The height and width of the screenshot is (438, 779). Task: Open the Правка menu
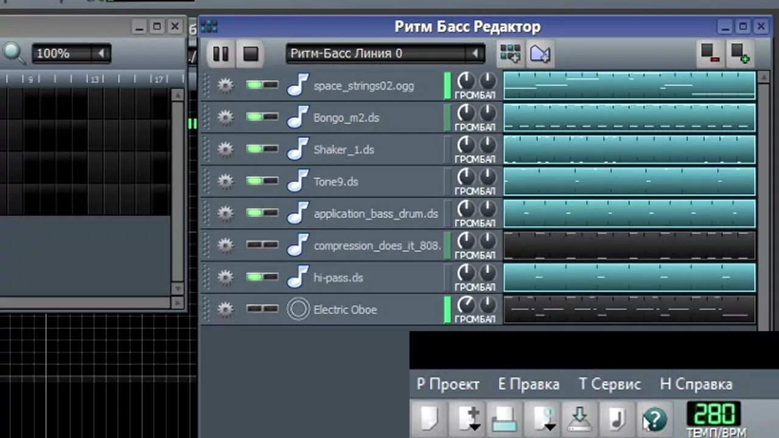529,384
